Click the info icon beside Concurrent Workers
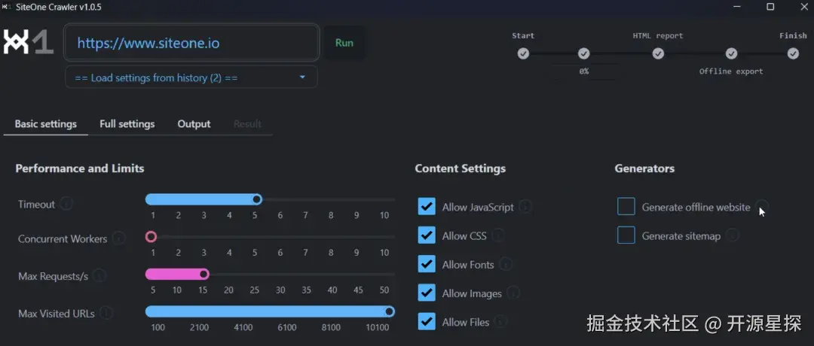 click(x=119, y=238)
